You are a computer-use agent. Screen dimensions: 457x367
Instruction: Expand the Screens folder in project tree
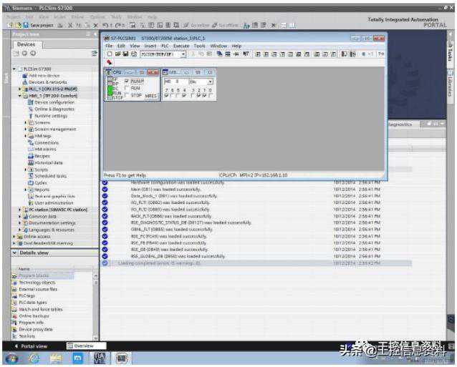click(x=25, y=122)
